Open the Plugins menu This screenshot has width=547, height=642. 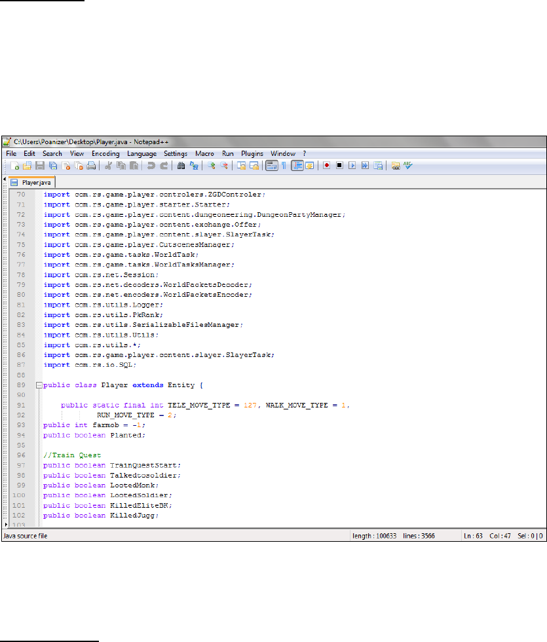[252, 153]
